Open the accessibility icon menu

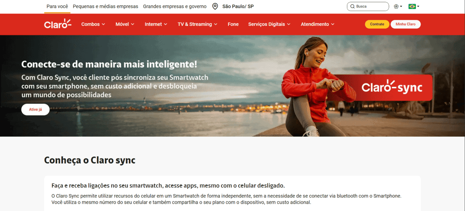coord(398,6)
